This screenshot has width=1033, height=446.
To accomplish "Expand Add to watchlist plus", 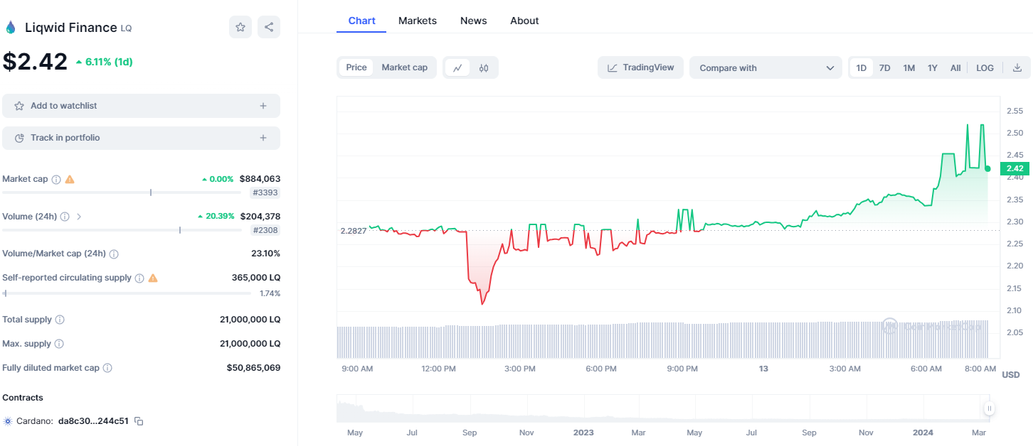I will click(263, 106).
